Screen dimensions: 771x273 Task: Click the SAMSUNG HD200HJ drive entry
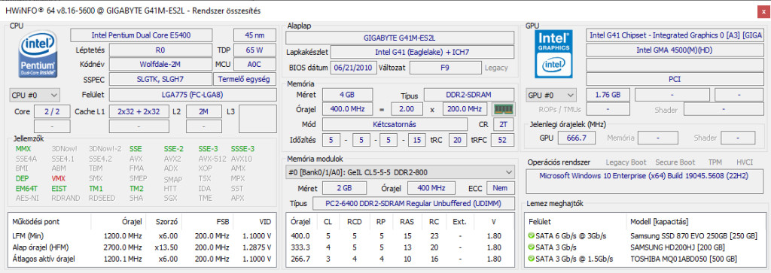(x=645, y=247)
